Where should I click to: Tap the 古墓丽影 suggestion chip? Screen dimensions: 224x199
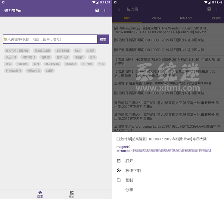pos(22,64)
